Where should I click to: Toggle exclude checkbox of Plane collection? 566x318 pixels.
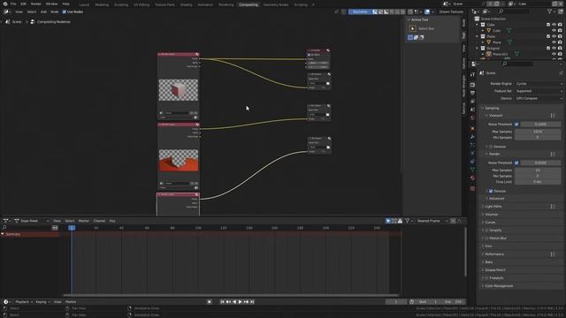click(x=548, y=36)
